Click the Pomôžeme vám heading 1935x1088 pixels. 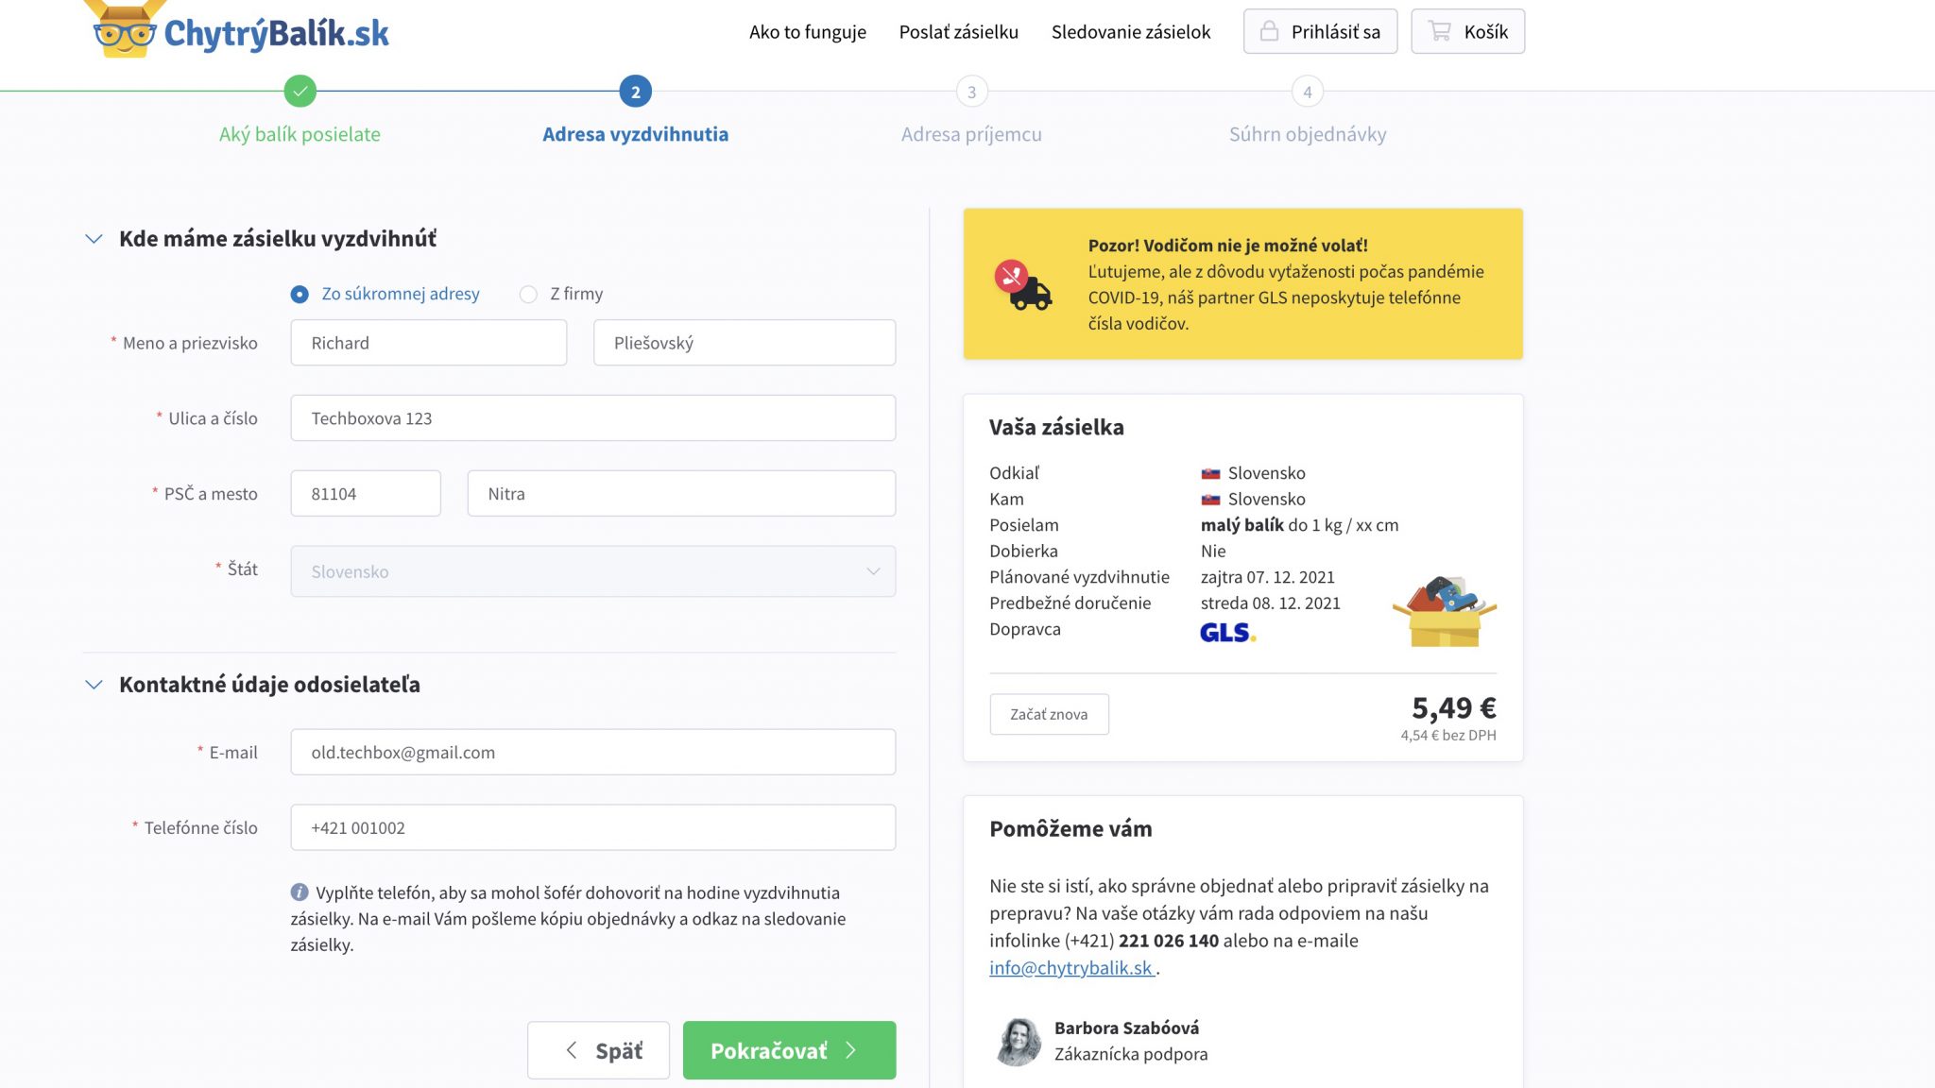[1070, 828]
